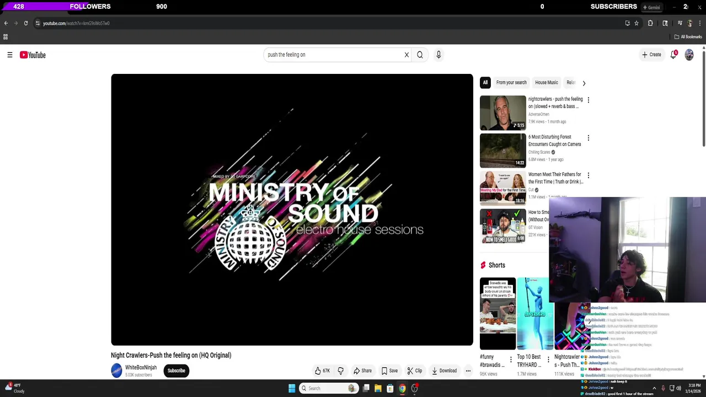Open the YouTube account avatar menu

point(689,55)
